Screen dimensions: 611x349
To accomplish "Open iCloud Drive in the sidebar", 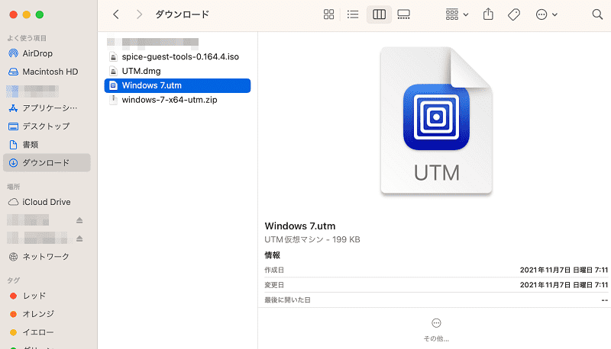I will [47, 202].
